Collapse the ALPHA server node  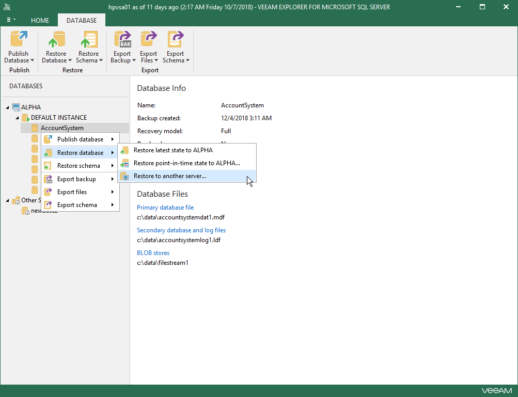[7, 108]
